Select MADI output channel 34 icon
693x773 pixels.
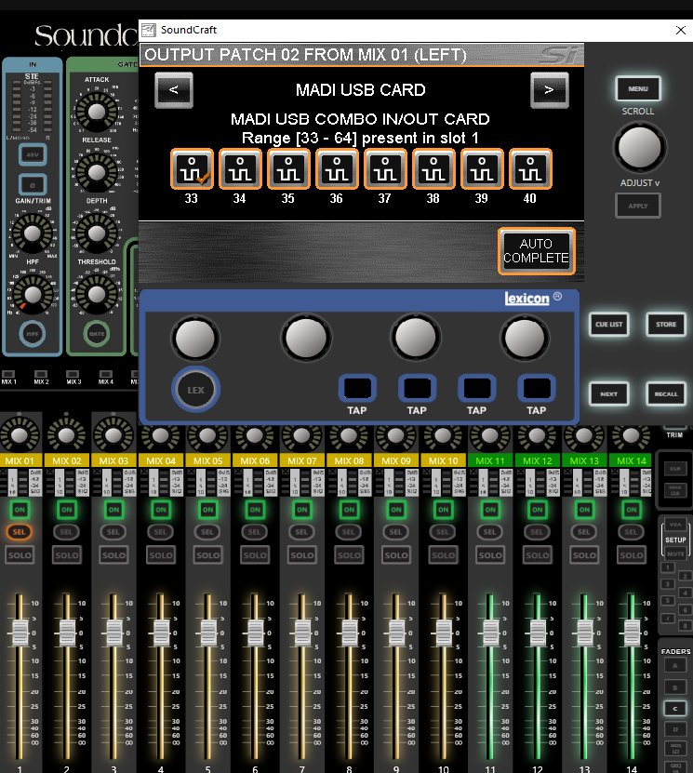pos(240,169)
